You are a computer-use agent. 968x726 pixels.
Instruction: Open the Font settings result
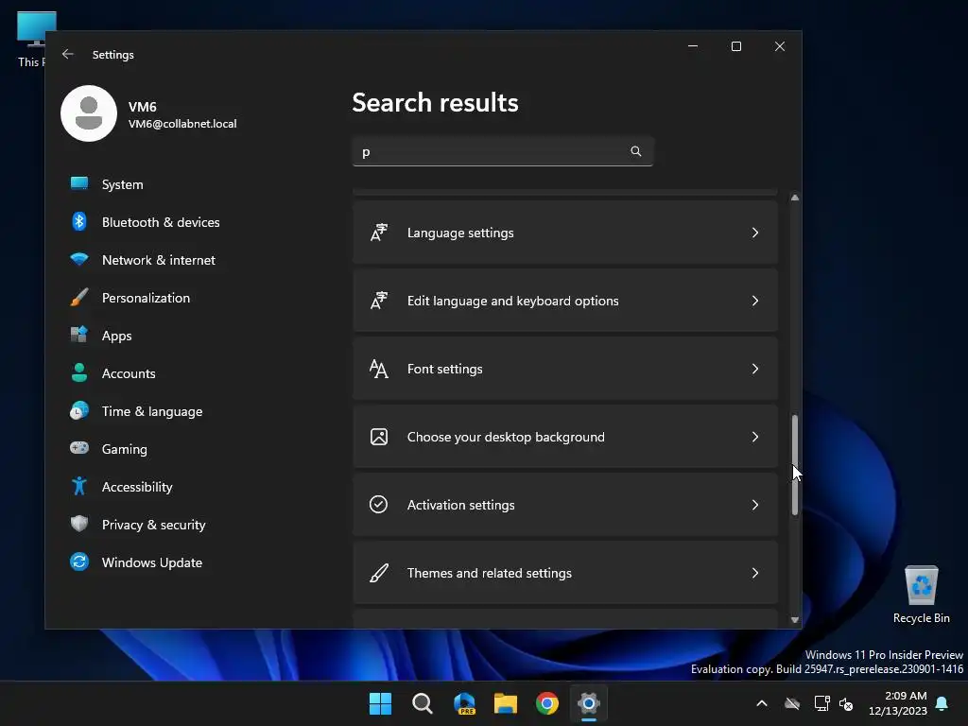(565, 369)
